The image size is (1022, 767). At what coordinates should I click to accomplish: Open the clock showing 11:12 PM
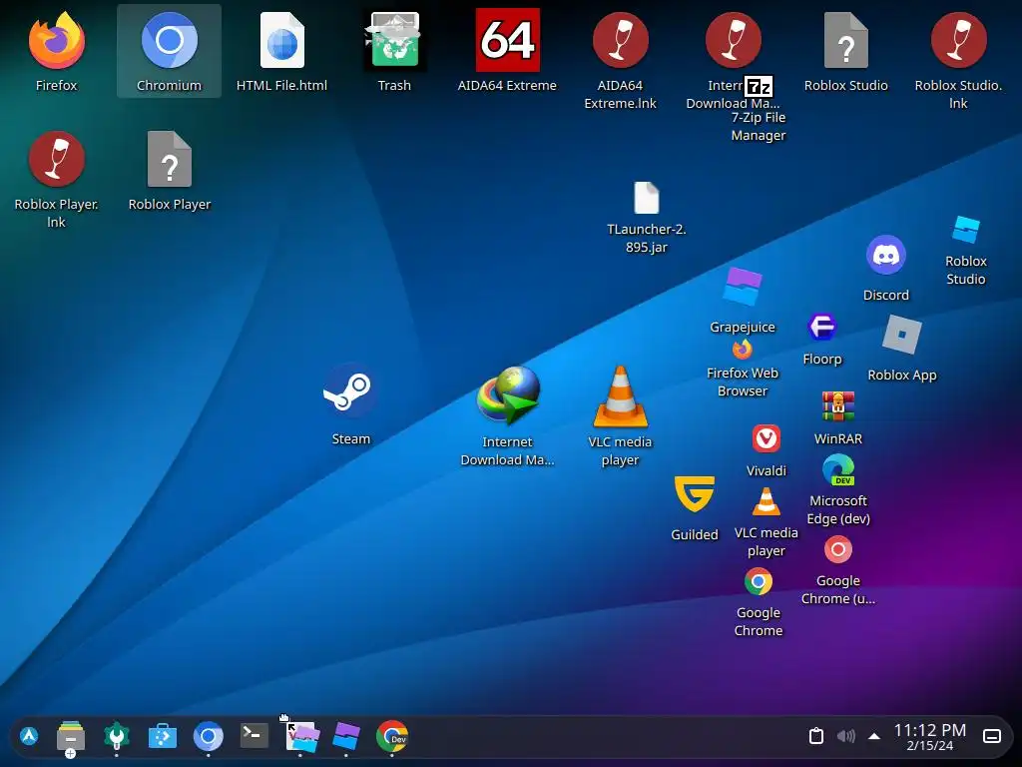[x=930, y=736]
